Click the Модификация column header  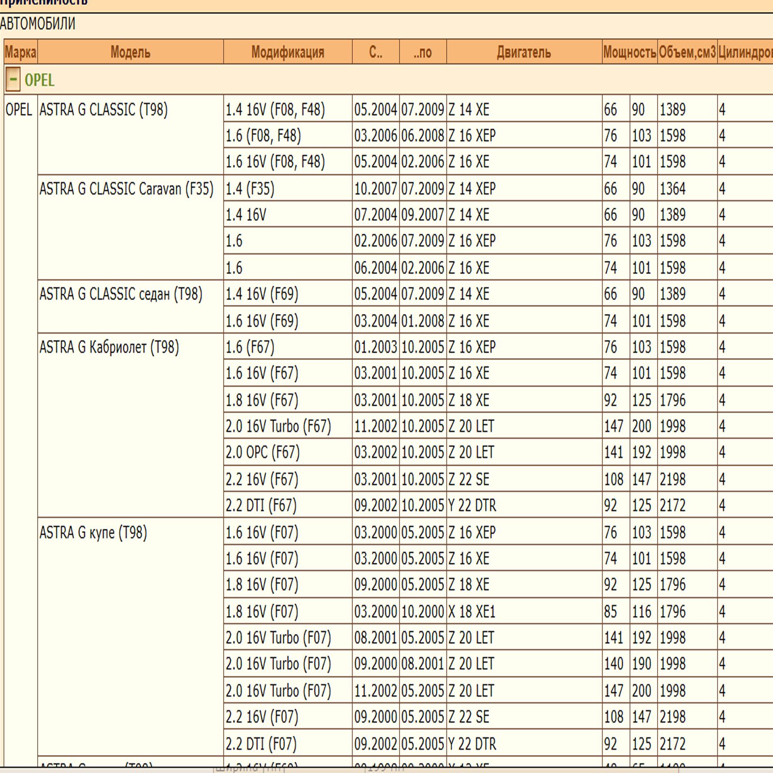click(287, 52)
